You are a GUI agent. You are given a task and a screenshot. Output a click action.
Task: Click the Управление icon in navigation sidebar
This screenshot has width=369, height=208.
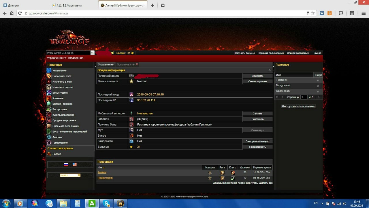(49, 70)
